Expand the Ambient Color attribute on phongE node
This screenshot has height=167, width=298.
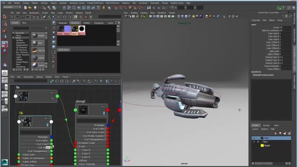tap(78, 143)
